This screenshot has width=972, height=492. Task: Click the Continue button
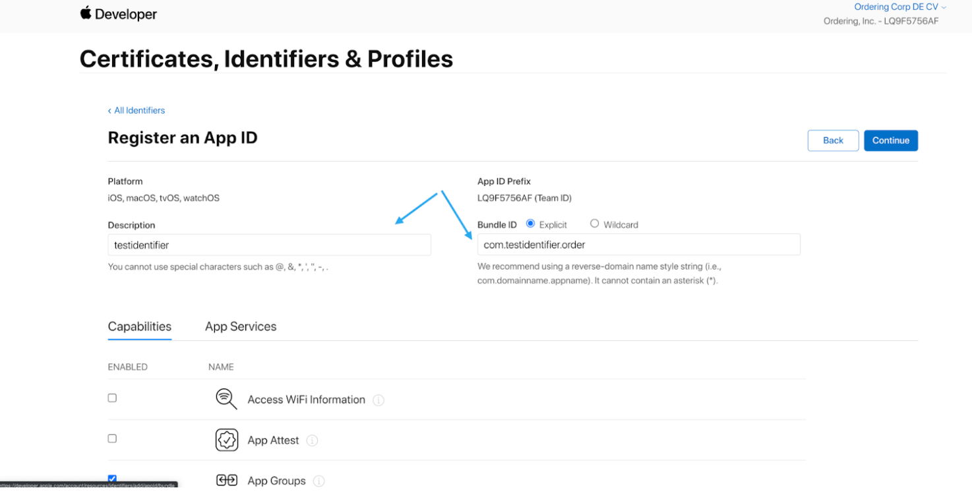coord(891,140)
